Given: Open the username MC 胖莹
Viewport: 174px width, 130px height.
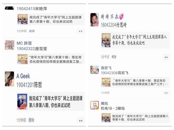Looking at the screenshot, I should pos(24,43).
